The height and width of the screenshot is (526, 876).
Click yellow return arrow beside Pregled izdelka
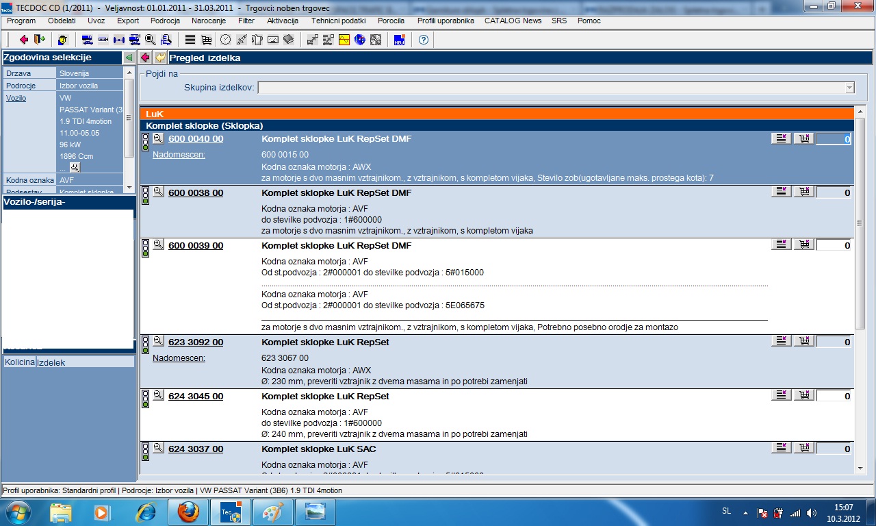[160, 58]
